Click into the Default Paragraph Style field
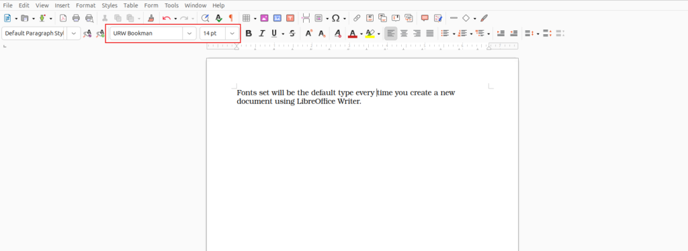The width and height of the screenshot is (688, 251). click(34, 34)
